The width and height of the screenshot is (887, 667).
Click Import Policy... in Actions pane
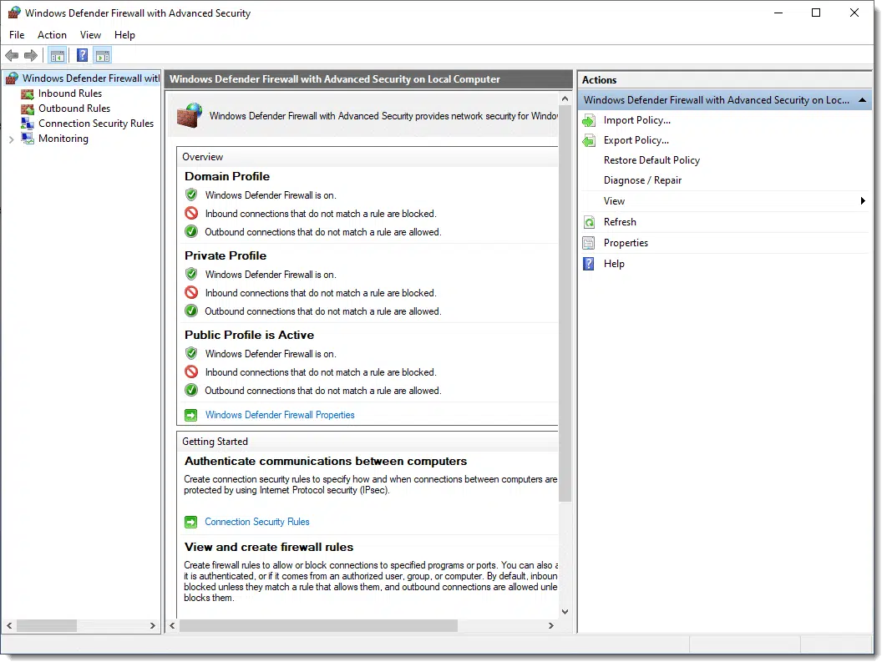tap(637, 120)
